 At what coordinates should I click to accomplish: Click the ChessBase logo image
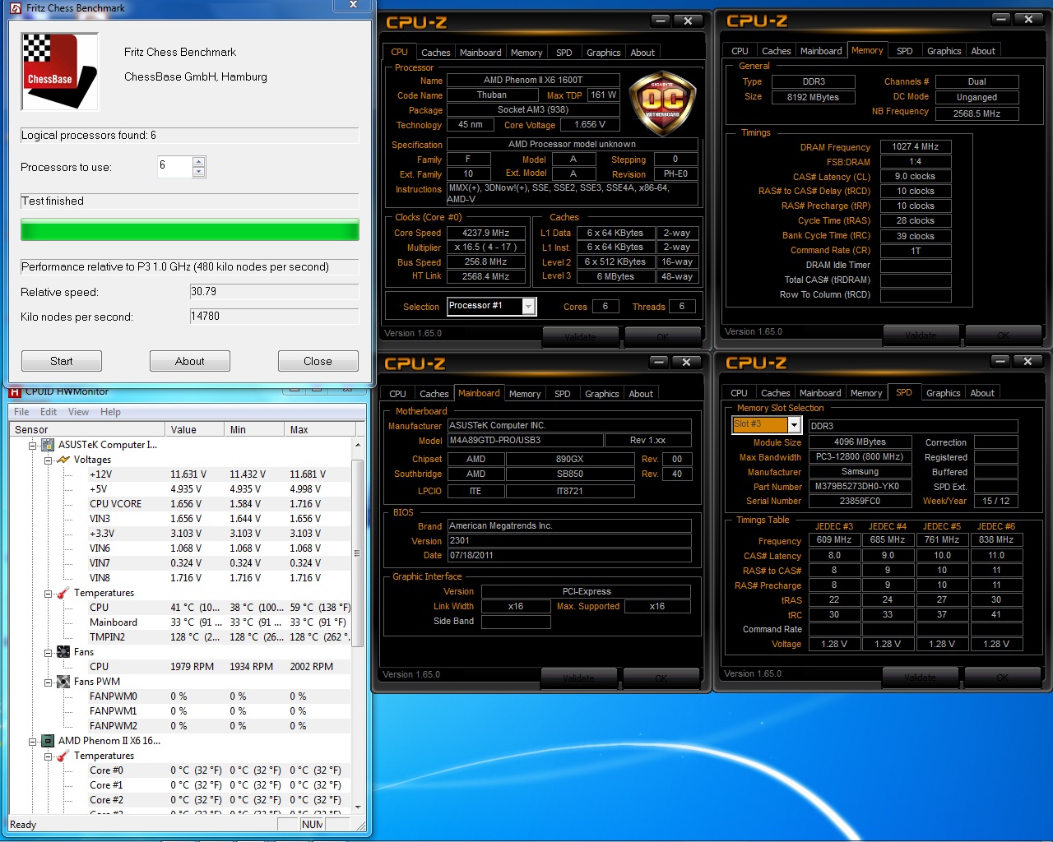point(59,71)
